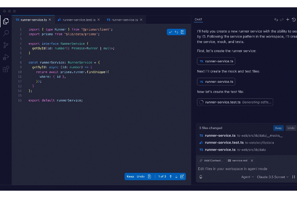Start a new chat with plus icon

tap(287, 20)
